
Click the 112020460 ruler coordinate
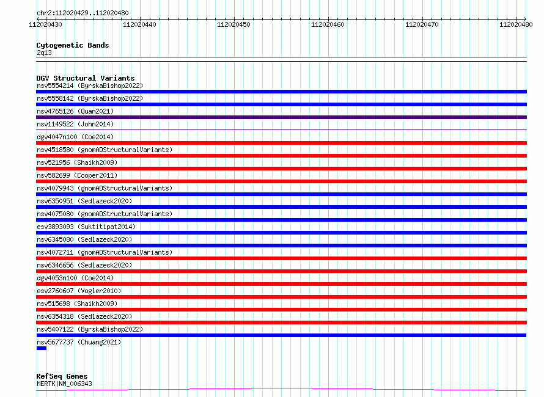[x=328, y=24]
